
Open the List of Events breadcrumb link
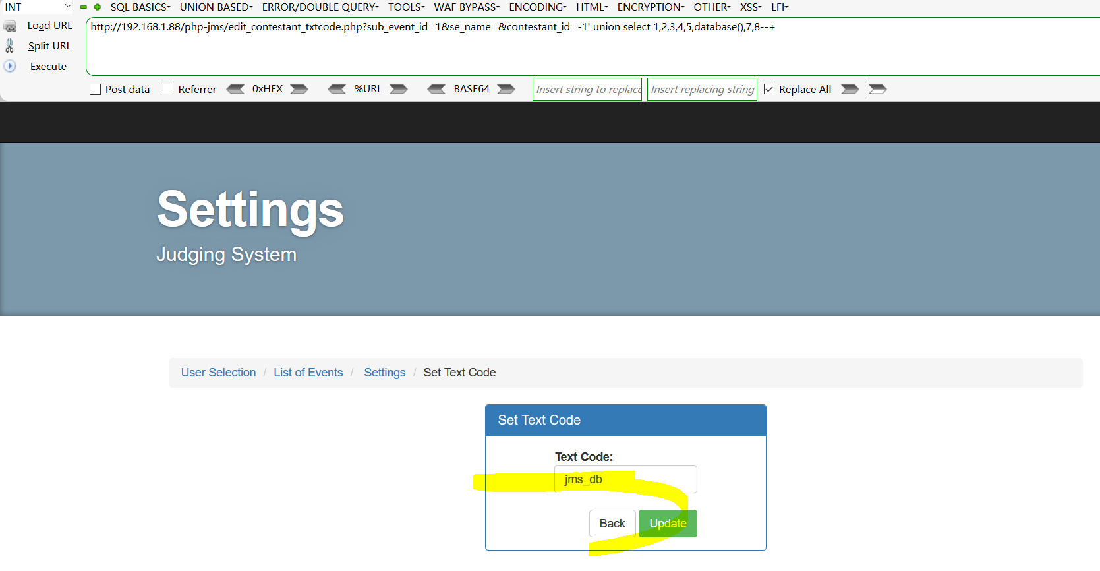point(308,373)
